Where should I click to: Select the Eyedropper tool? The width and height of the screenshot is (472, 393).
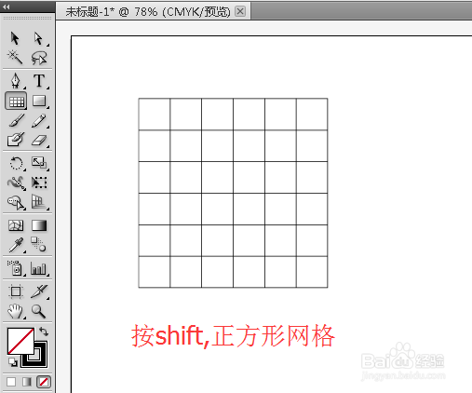(16, 245)
